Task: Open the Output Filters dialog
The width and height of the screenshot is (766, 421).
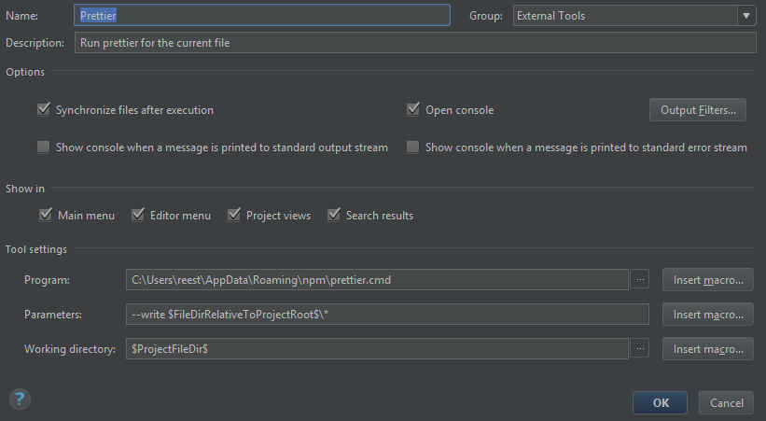Action: coord(698,110)
